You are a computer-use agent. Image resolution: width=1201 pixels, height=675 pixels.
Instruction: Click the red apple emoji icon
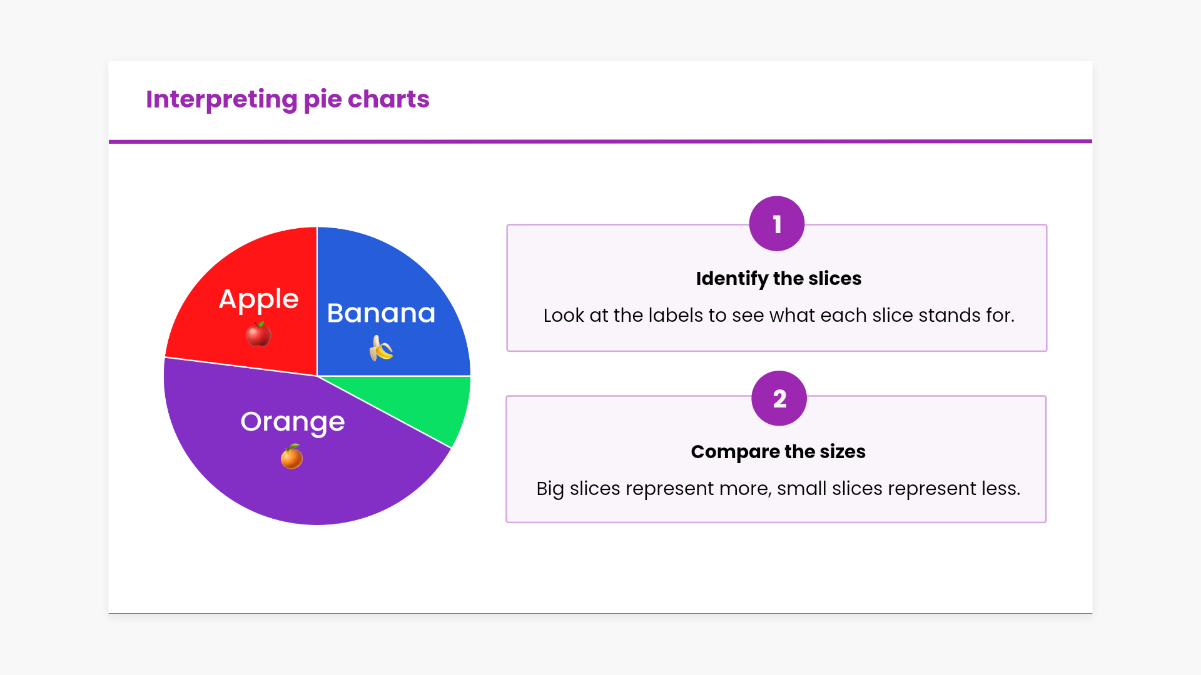(258, 334)
